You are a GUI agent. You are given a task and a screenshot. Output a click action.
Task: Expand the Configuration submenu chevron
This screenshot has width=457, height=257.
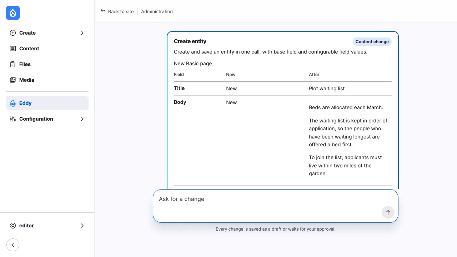pyautogui.click(x=82, y=119)
